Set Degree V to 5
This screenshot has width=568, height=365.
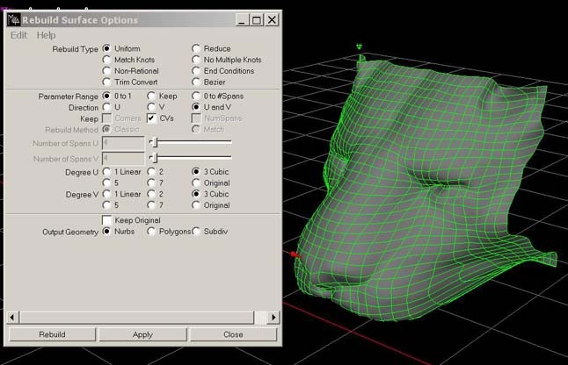[x=106, y=205]
